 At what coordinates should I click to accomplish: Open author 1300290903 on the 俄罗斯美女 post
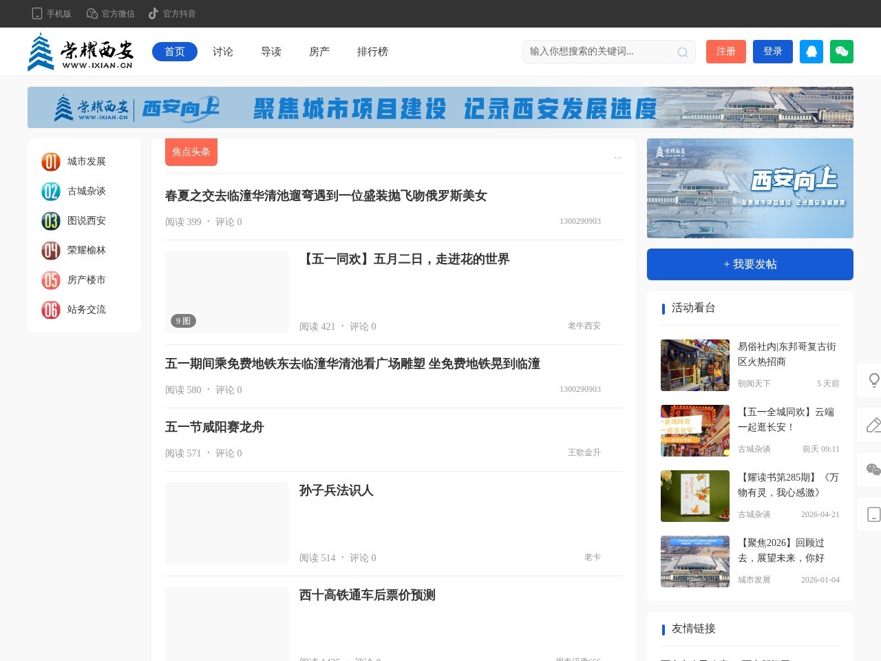click(580, 221)
